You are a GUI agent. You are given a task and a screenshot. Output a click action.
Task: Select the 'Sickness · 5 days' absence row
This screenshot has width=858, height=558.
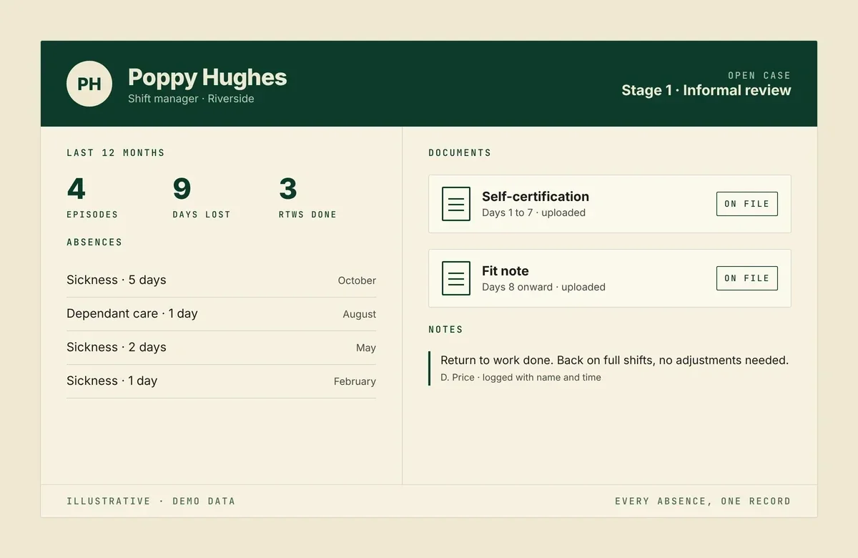[221, 280]
